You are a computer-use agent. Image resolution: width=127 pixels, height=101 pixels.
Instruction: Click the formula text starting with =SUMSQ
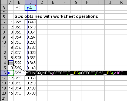[x=75, y=73]
